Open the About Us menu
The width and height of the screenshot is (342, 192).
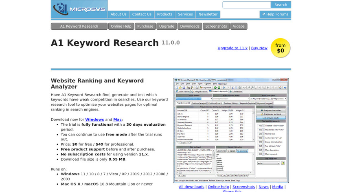[118, 14]
